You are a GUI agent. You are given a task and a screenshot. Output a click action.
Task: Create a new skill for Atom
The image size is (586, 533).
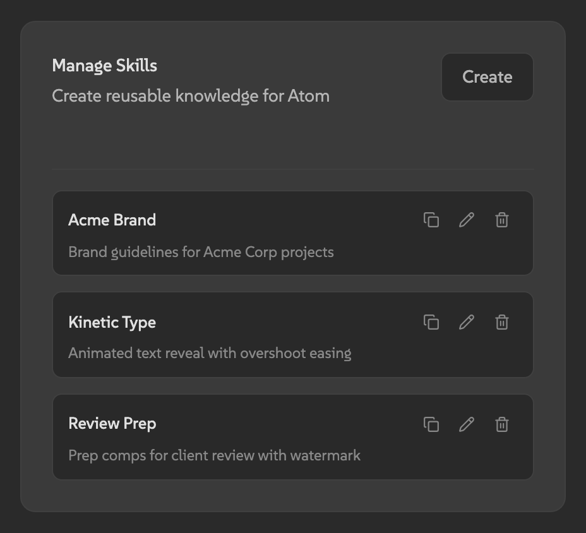point(487,76)
